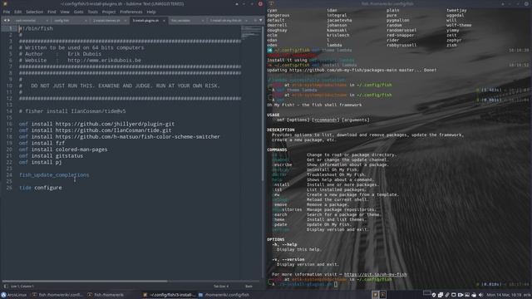Click the terminal command prompt input
The image size is (532, 299).
[336, 284]
